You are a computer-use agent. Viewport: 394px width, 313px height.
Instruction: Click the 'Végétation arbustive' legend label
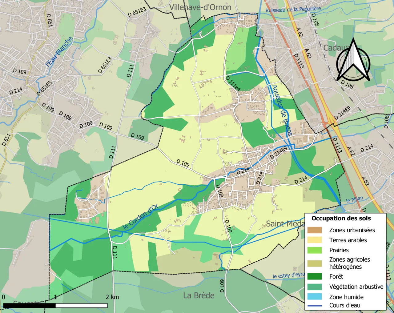(x=356, y=287)
